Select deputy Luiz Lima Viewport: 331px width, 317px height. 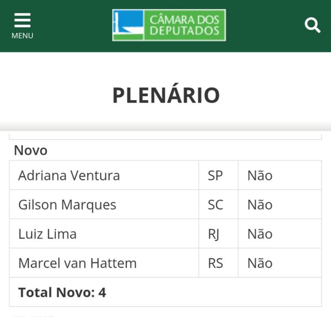click(x=47, y=234)
